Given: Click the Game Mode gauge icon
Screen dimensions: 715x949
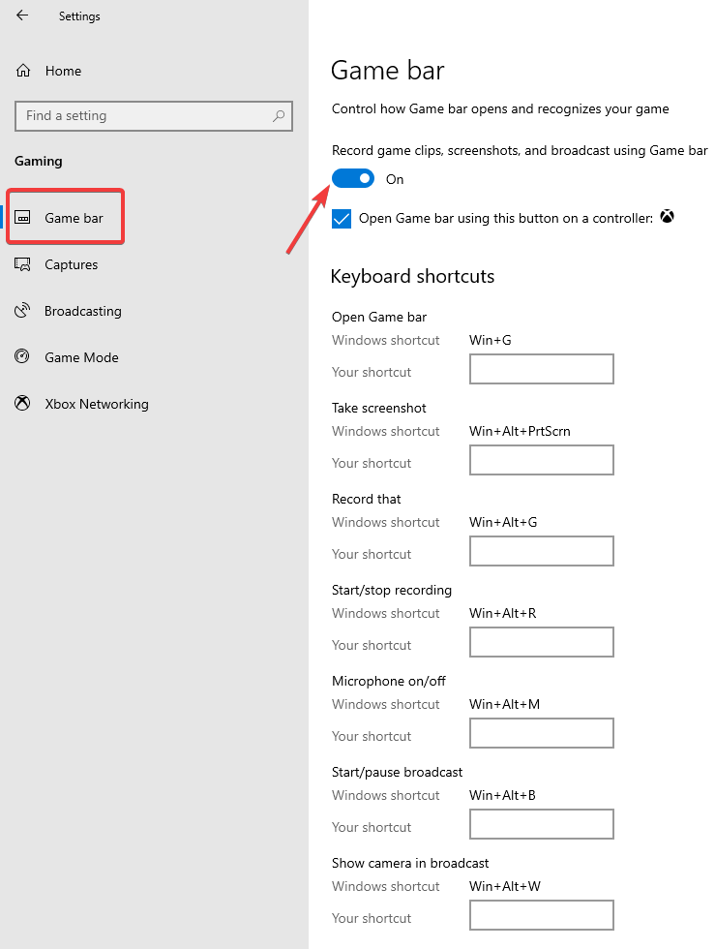Looking at the screenshot, I should point(22,356).
